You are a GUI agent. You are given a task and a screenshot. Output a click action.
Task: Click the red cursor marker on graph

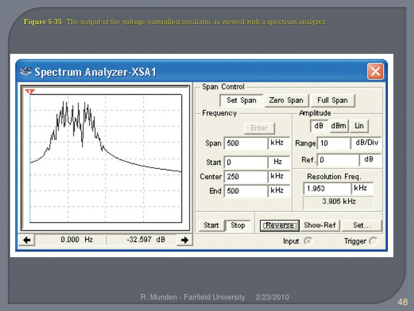coord(30,92)
